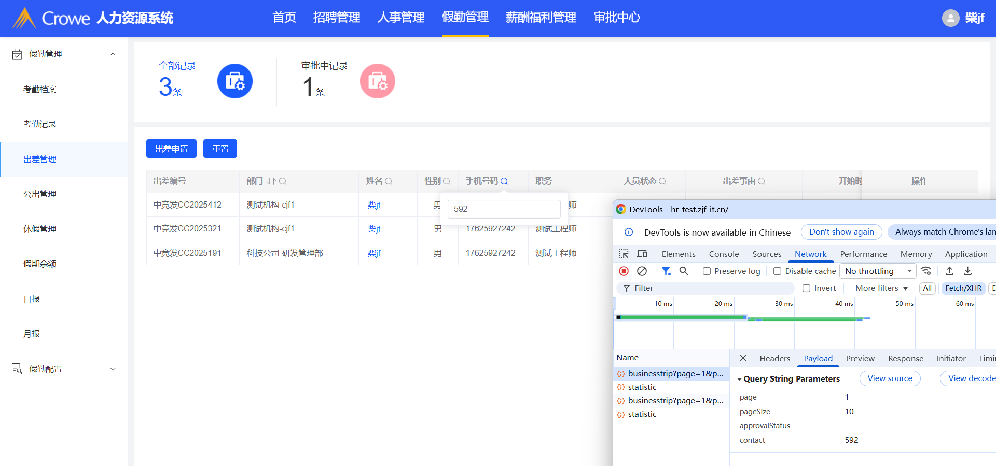Click the blue 全部记录 briefcase icon

[x=234, y=81]
